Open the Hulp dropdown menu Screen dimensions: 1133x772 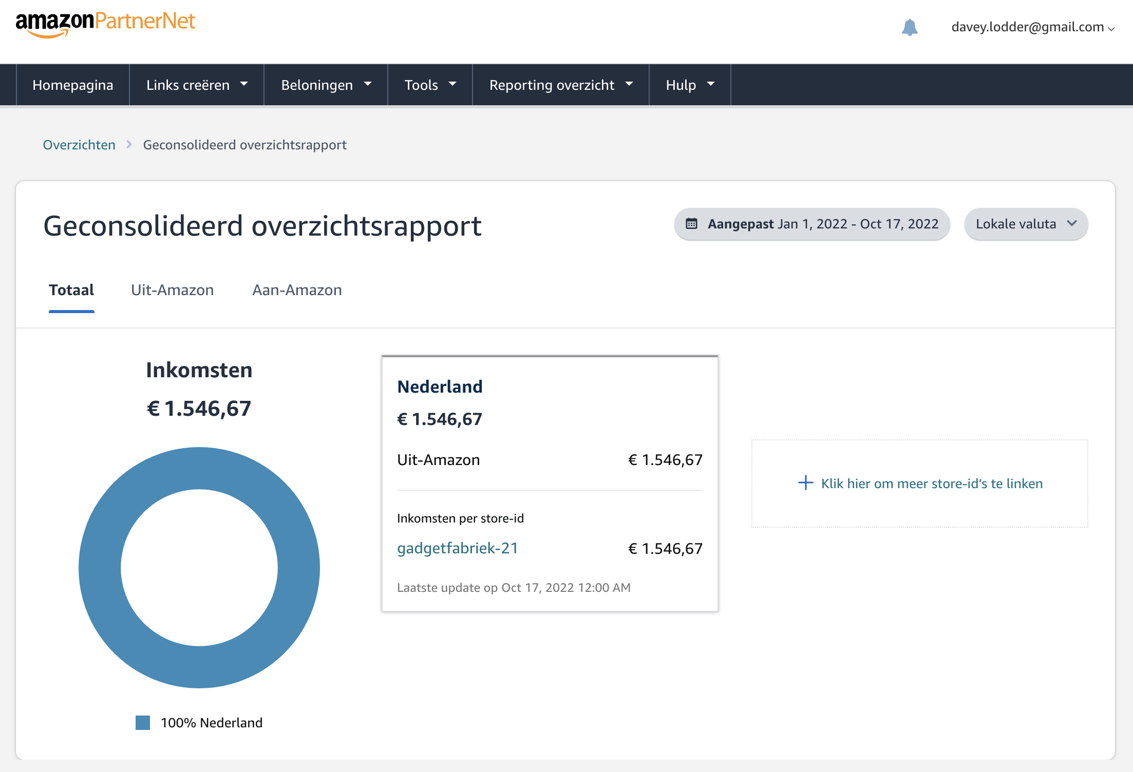[690, 85]
